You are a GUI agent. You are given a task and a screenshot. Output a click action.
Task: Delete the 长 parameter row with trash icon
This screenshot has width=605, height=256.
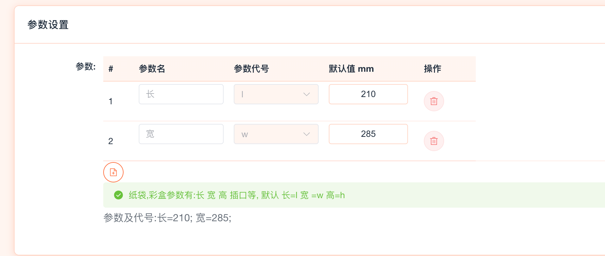[434, 101]
